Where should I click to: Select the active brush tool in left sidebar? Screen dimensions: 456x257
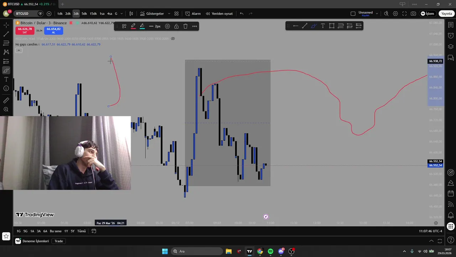click(x=6, y=70)
